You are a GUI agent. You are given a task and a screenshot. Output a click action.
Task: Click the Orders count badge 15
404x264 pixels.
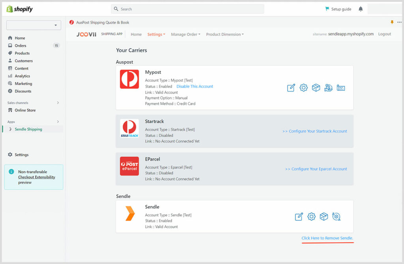coord(56,46)
